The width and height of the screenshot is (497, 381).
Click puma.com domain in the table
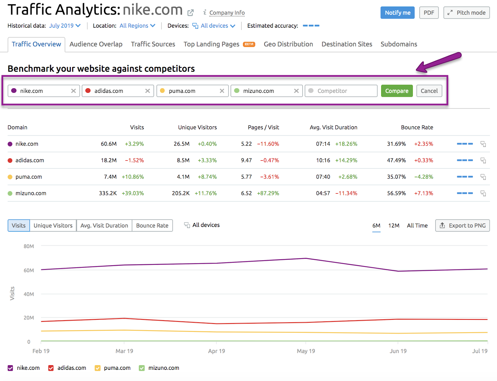click(x=29, y=177)
